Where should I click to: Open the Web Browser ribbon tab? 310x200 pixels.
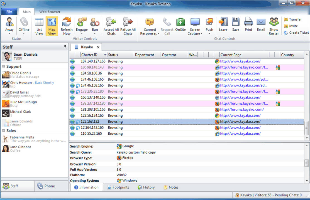point(50,12)
